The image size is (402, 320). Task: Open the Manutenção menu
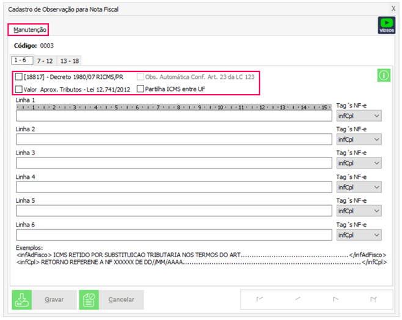point(27,29)
